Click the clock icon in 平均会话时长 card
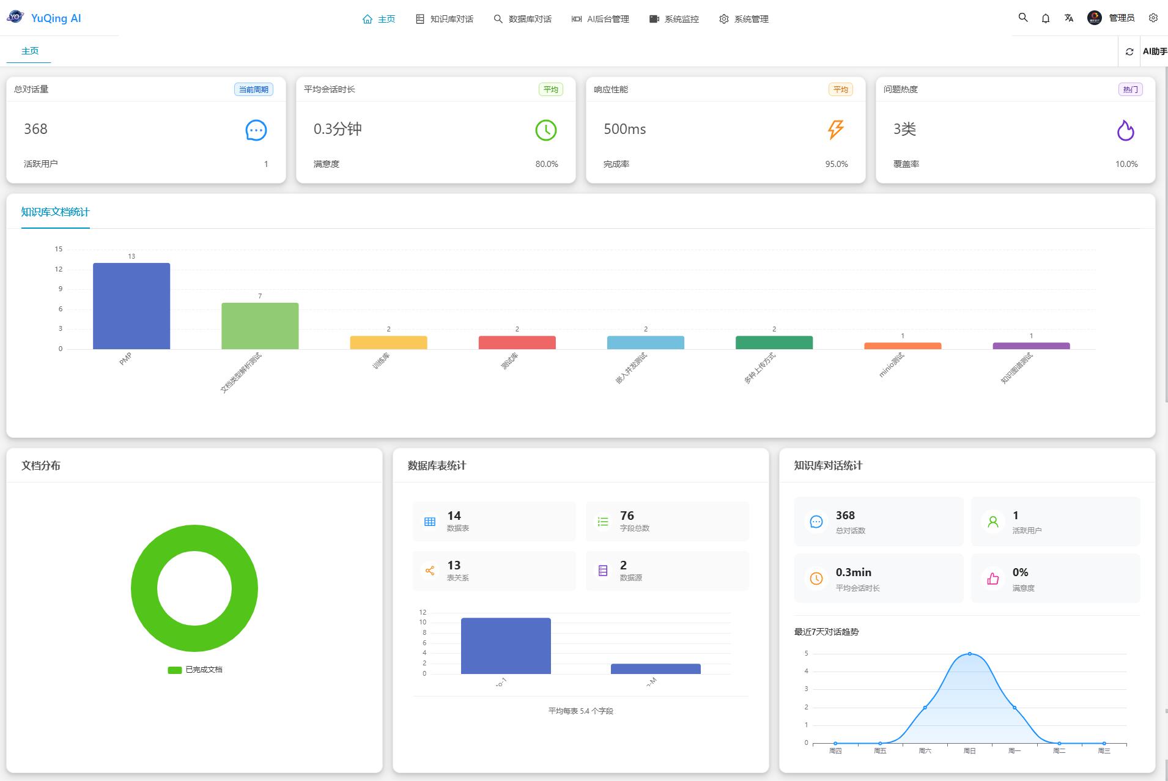1168x781 pixels. [x=545, y=130]
